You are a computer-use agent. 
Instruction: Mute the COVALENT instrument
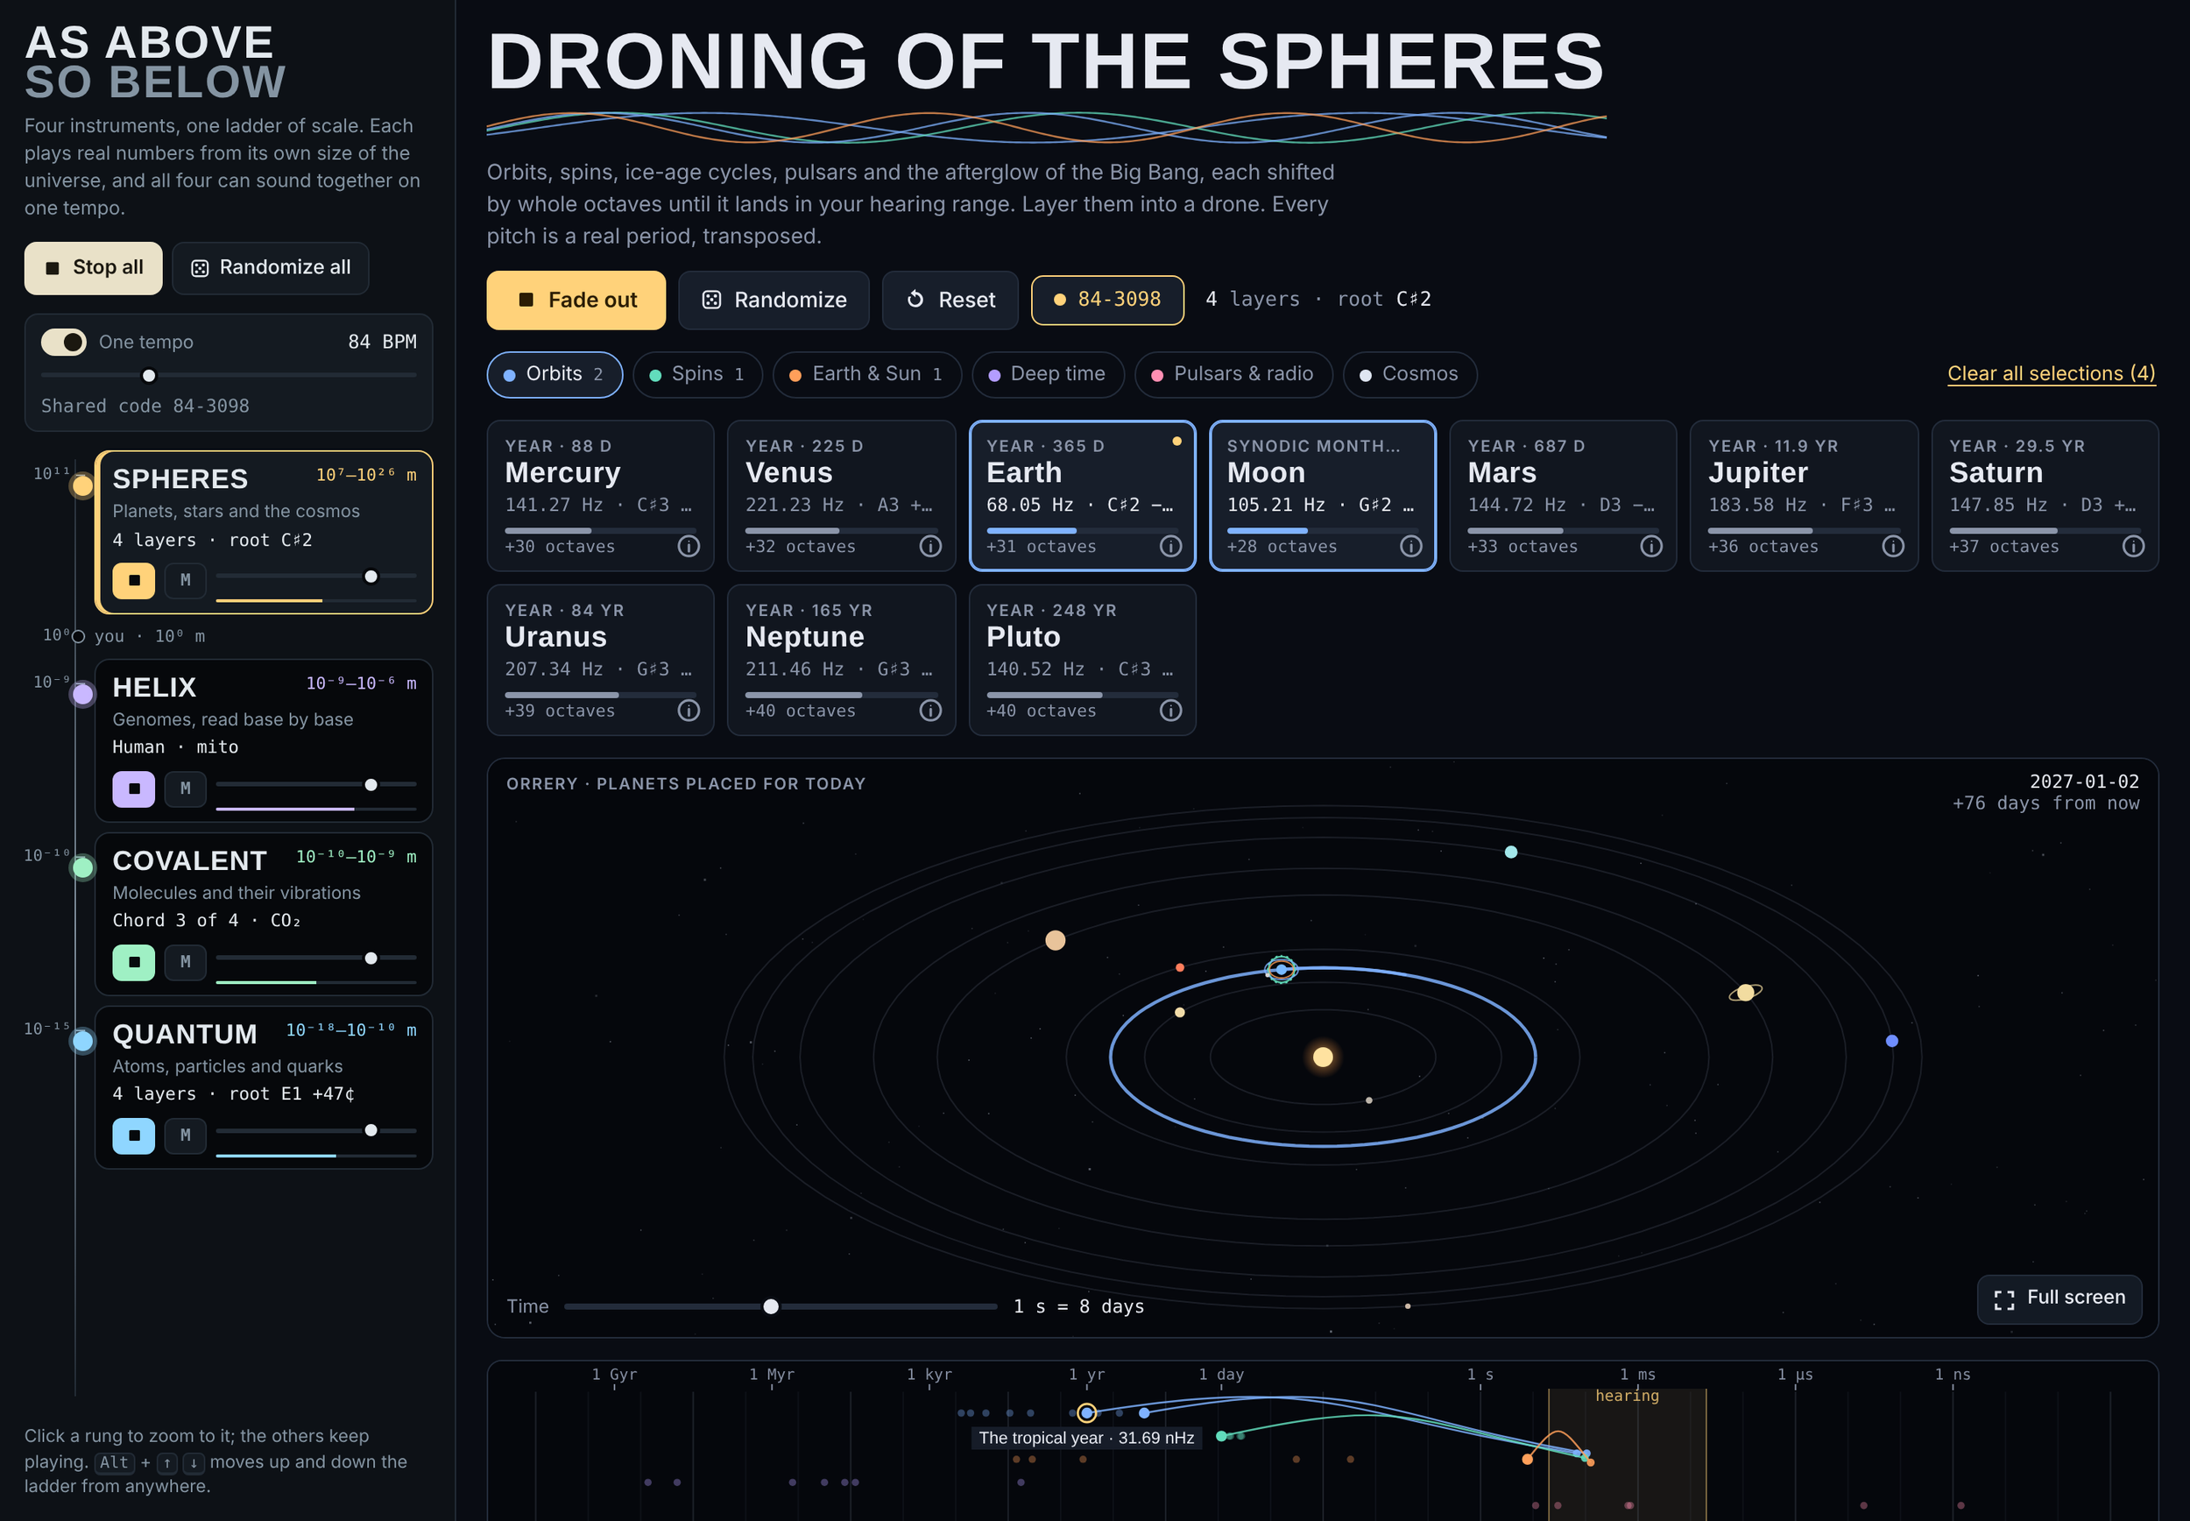(x=185, y=962)
